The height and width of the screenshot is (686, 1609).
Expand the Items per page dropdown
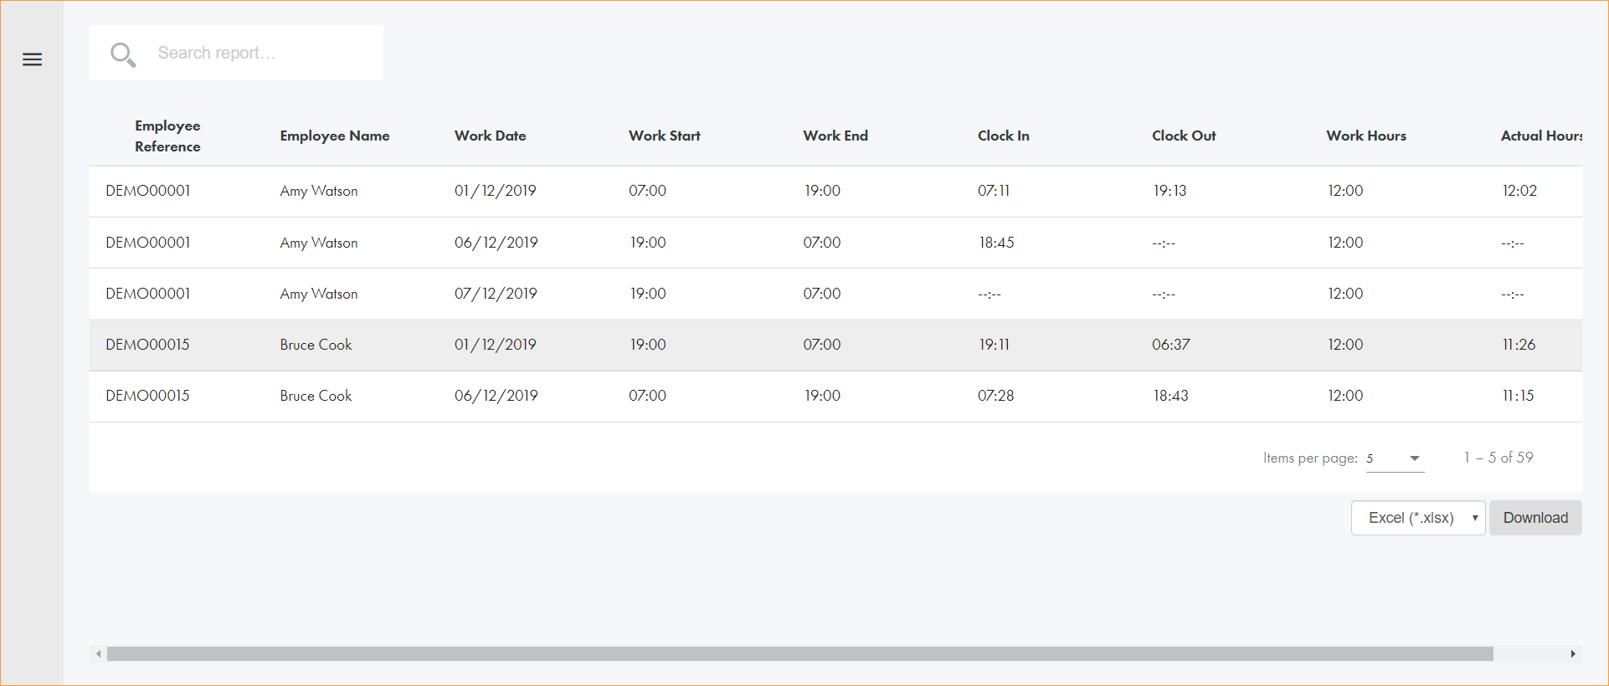coord(1395,458)
